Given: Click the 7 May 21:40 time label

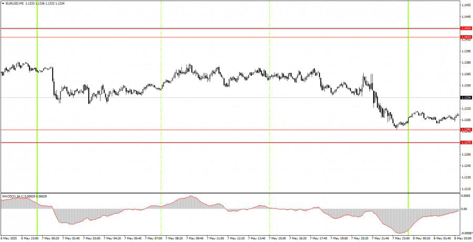Looking at the screenshot, I should tap(381, 238).
